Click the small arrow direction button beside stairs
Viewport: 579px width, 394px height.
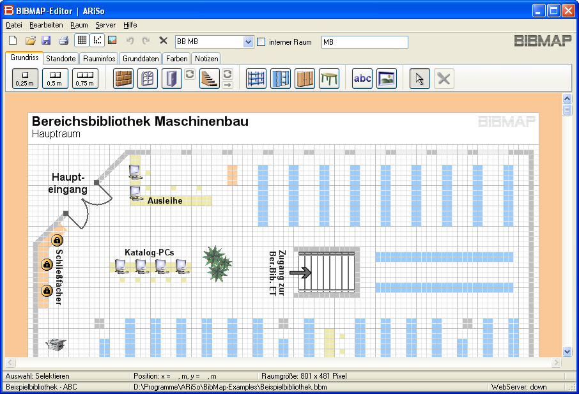228,85
